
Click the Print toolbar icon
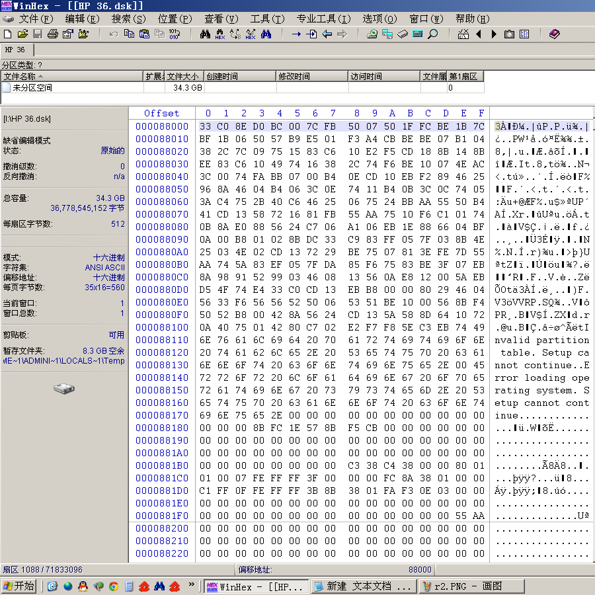tap(53, 34)
